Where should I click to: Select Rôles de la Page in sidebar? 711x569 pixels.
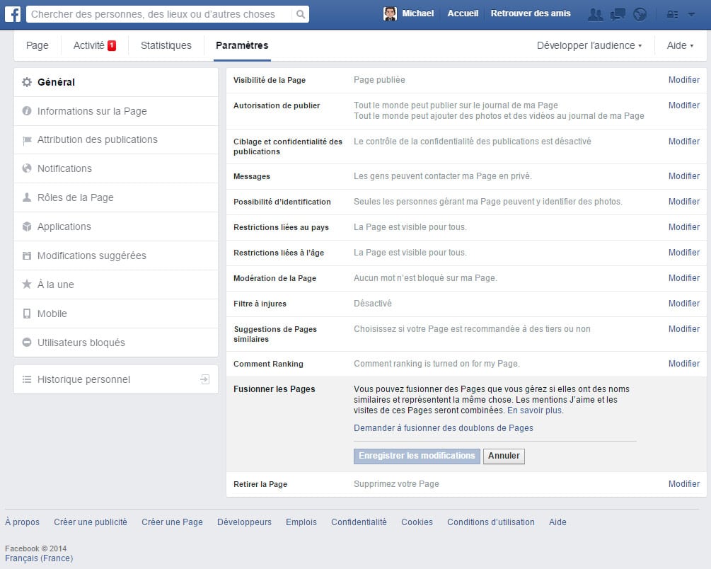(x=75, y=197)
